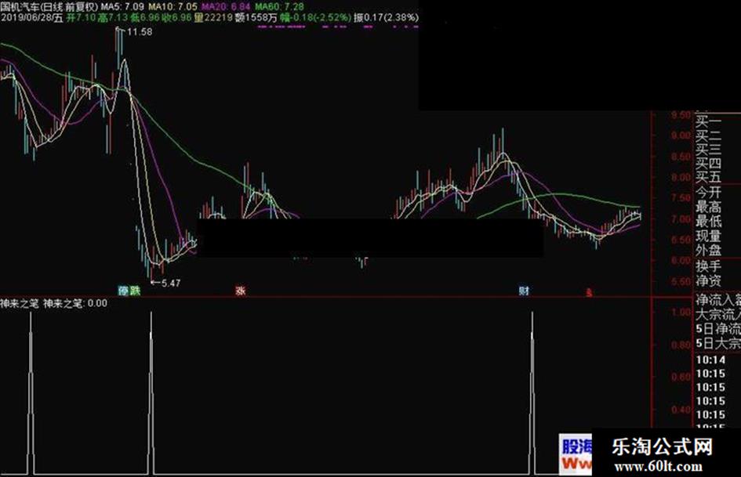
Task: Click the 8.00 price axis label
Action: tap(681, 177)
